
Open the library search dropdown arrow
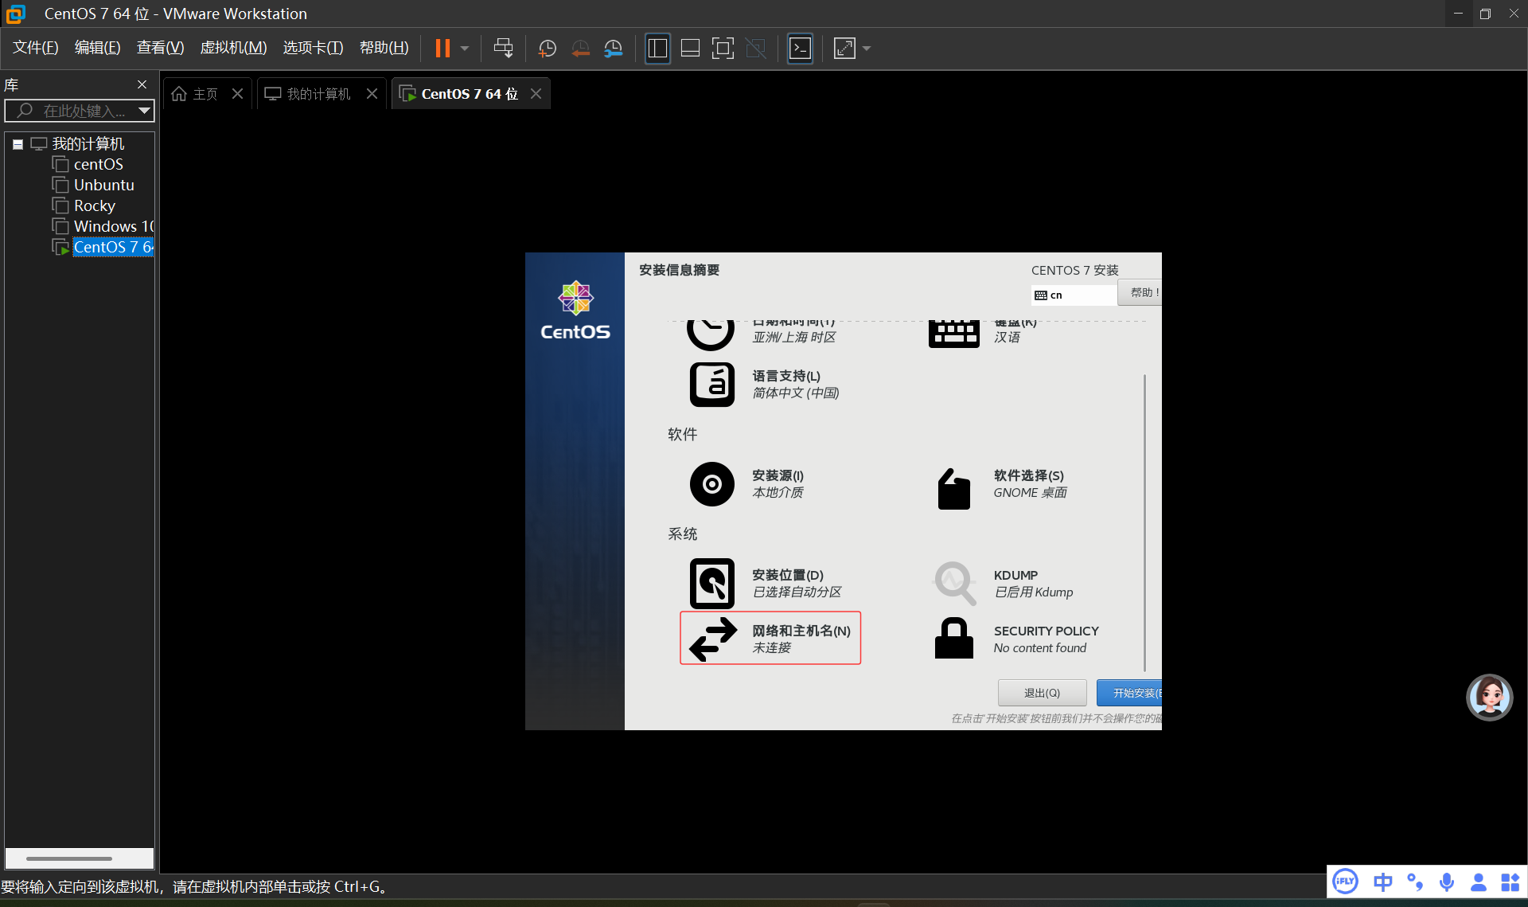tap(144, 111)
